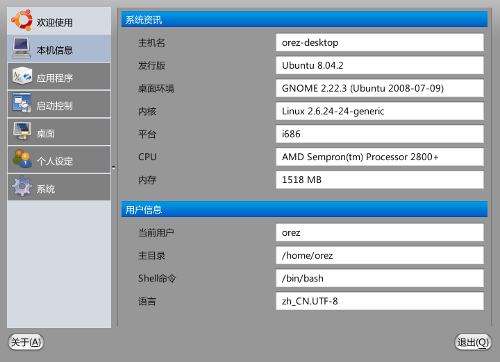Viewport: 500px width, 362px height.
Task: Select the 系统 sidebar label
Action: click(46, 189)
